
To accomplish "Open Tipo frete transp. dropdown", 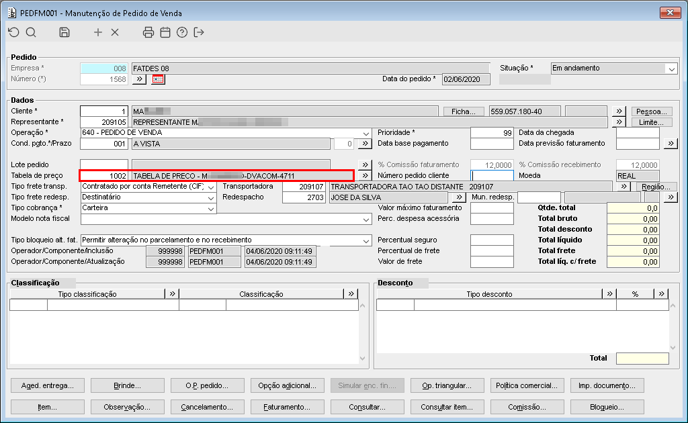I will click(x=210, y=187).
